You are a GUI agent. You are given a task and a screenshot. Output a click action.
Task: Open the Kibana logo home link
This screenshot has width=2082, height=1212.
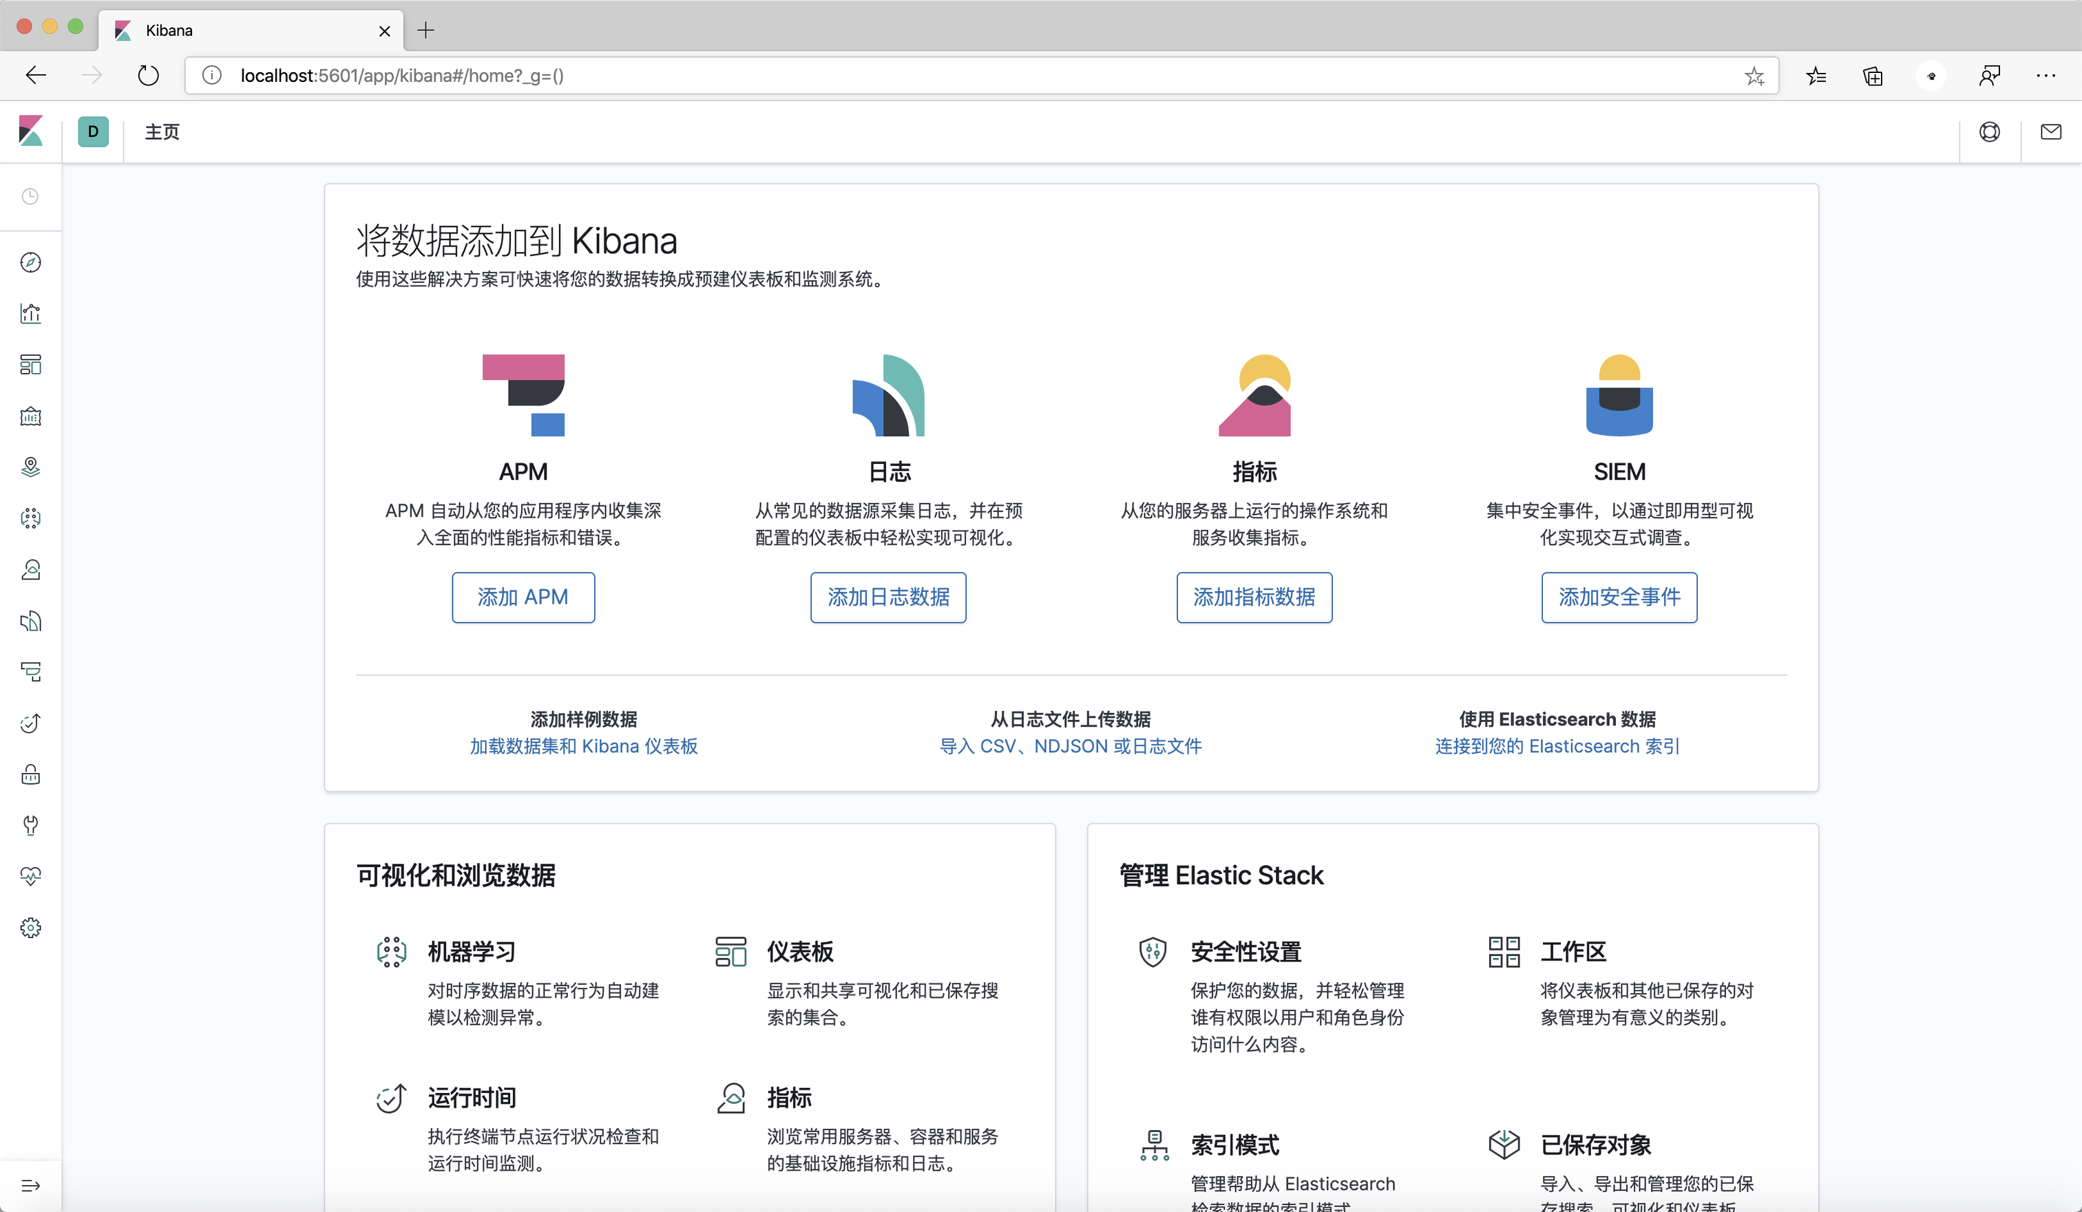[30, 131]
